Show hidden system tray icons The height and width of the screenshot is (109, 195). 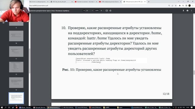(x=173, y=107)
